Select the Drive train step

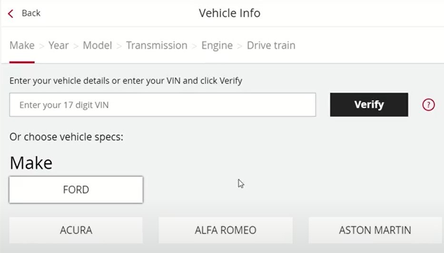[271, 45]
